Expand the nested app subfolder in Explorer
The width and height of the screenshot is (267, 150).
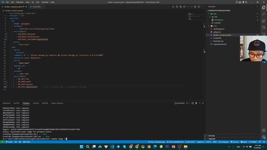click(x=210, y=17)
